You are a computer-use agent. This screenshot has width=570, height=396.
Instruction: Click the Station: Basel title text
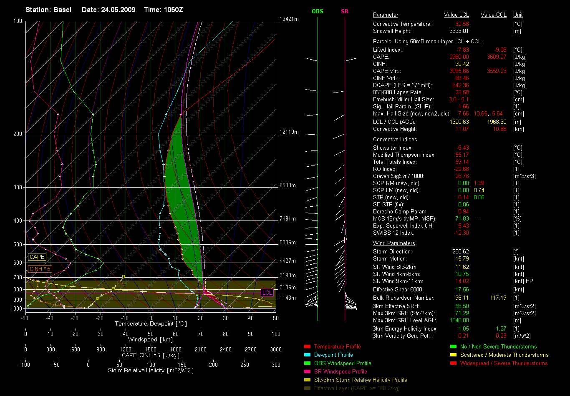coord(48,10)
